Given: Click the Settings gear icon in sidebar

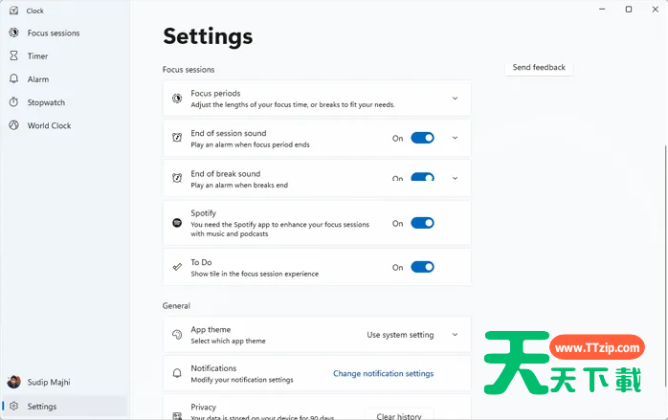Looking at the screenshot, I should coord(14,407).
